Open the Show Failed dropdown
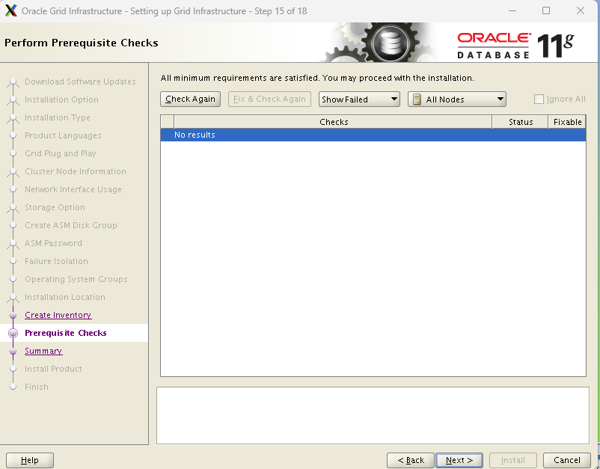 click(x=359, y=99)
